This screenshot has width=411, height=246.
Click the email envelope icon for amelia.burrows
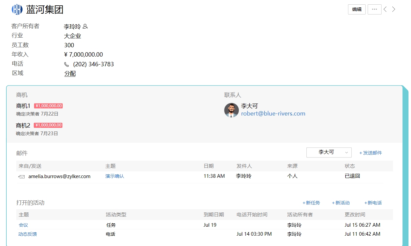22,177
